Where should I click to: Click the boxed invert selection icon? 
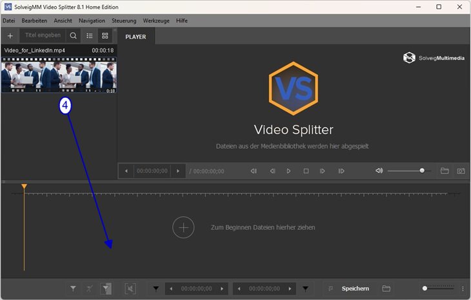coord(130,288)
